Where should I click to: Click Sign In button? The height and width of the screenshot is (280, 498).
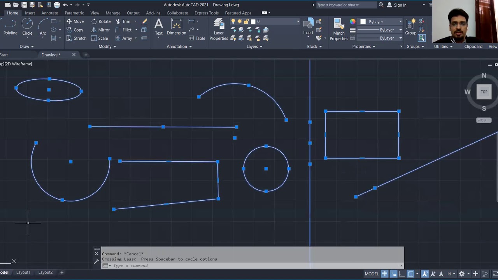pyautogui.click(x=396, y=5)
